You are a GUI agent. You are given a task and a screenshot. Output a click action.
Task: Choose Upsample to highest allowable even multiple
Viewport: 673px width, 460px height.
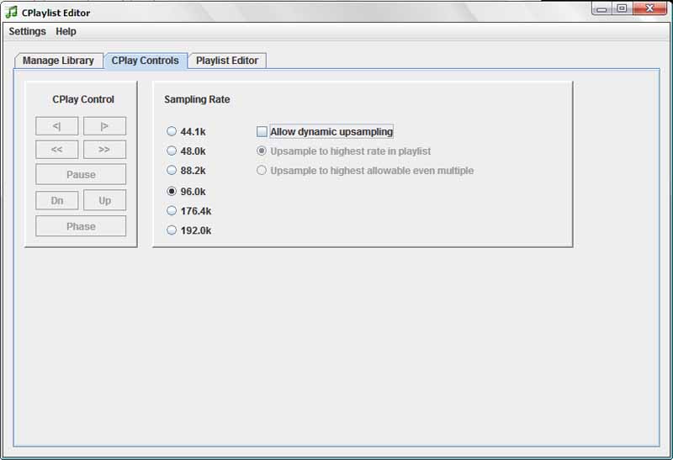[365, 171]
